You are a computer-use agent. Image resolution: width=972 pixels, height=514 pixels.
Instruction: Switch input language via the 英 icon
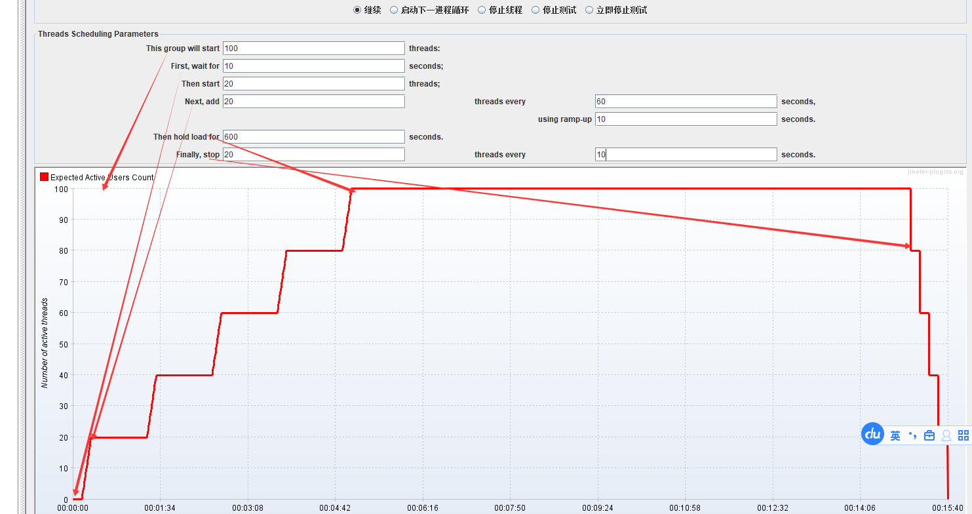coord(895,435)
